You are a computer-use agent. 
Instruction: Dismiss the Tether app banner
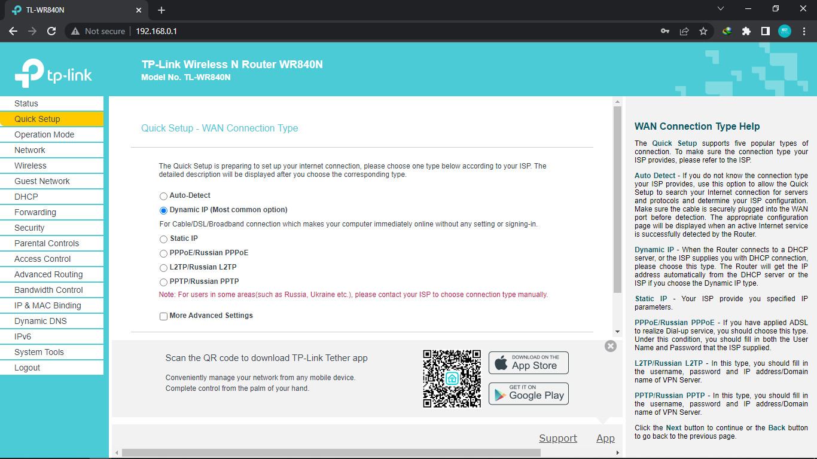click(x=610, y=346)
